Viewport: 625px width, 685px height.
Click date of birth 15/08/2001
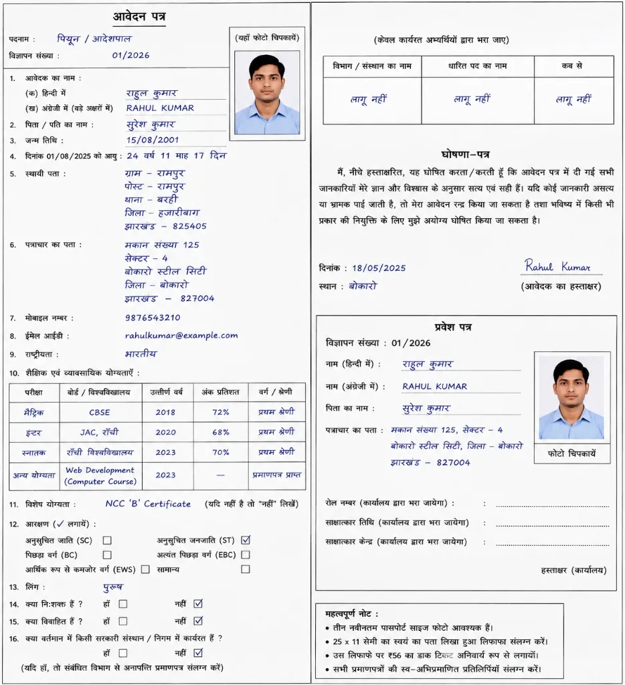pyautogui.click(x=153, y=140)
